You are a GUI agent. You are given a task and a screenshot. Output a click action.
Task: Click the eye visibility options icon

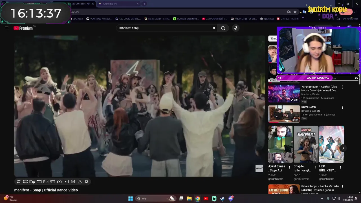coord(32,182)
